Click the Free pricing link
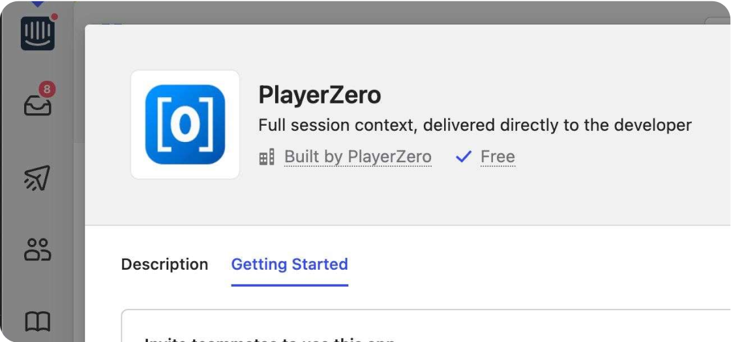 pos(498,157)
